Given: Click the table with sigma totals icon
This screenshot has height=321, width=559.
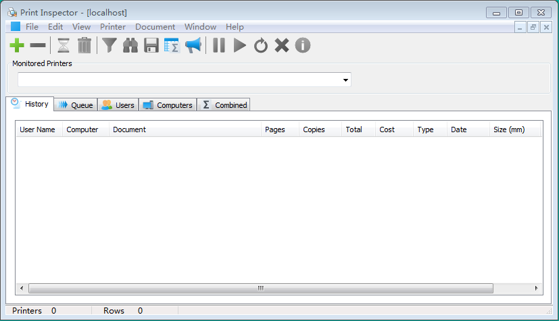Looking at the screenshot, I should pos(172,46).
